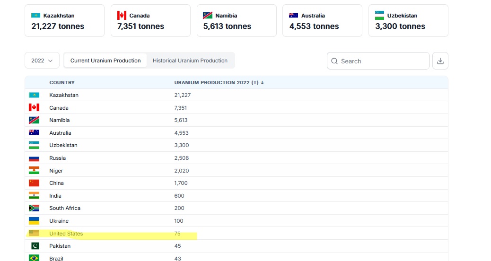Open the 2022 year dropdown
491x261 pixels.
click(x=42, y=61)
